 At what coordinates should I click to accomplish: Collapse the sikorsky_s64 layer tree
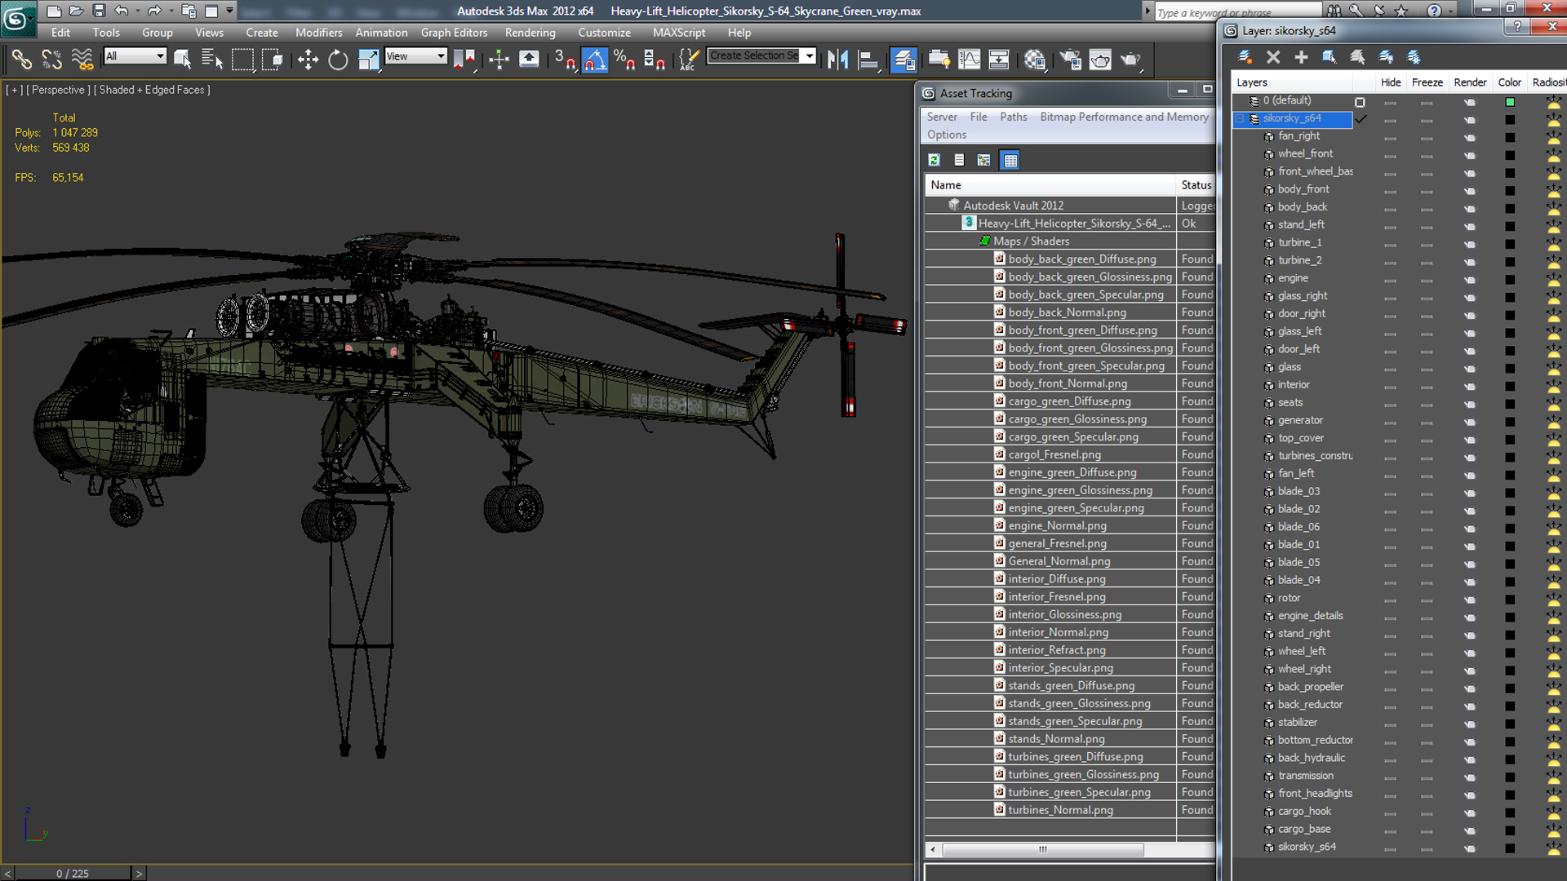(1239, 119)
